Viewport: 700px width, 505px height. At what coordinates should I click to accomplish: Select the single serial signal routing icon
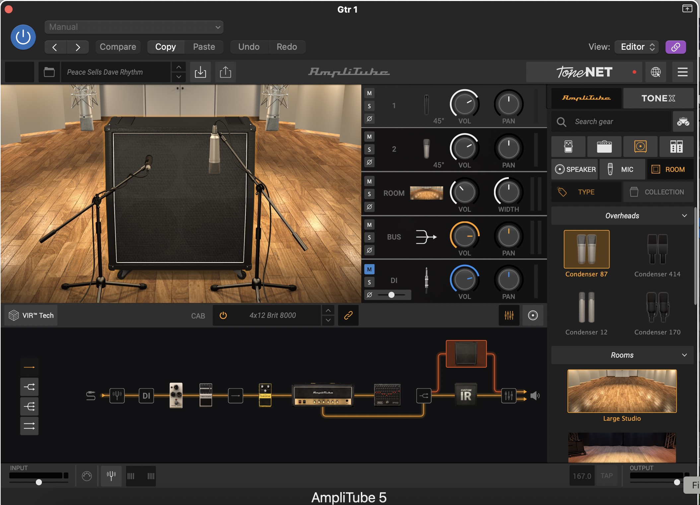click(x=29, y=367)
